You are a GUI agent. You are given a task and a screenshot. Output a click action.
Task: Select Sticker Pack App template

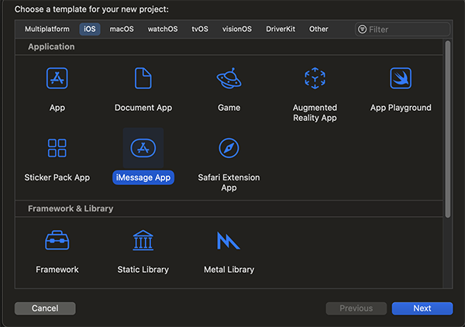(57, 148)
